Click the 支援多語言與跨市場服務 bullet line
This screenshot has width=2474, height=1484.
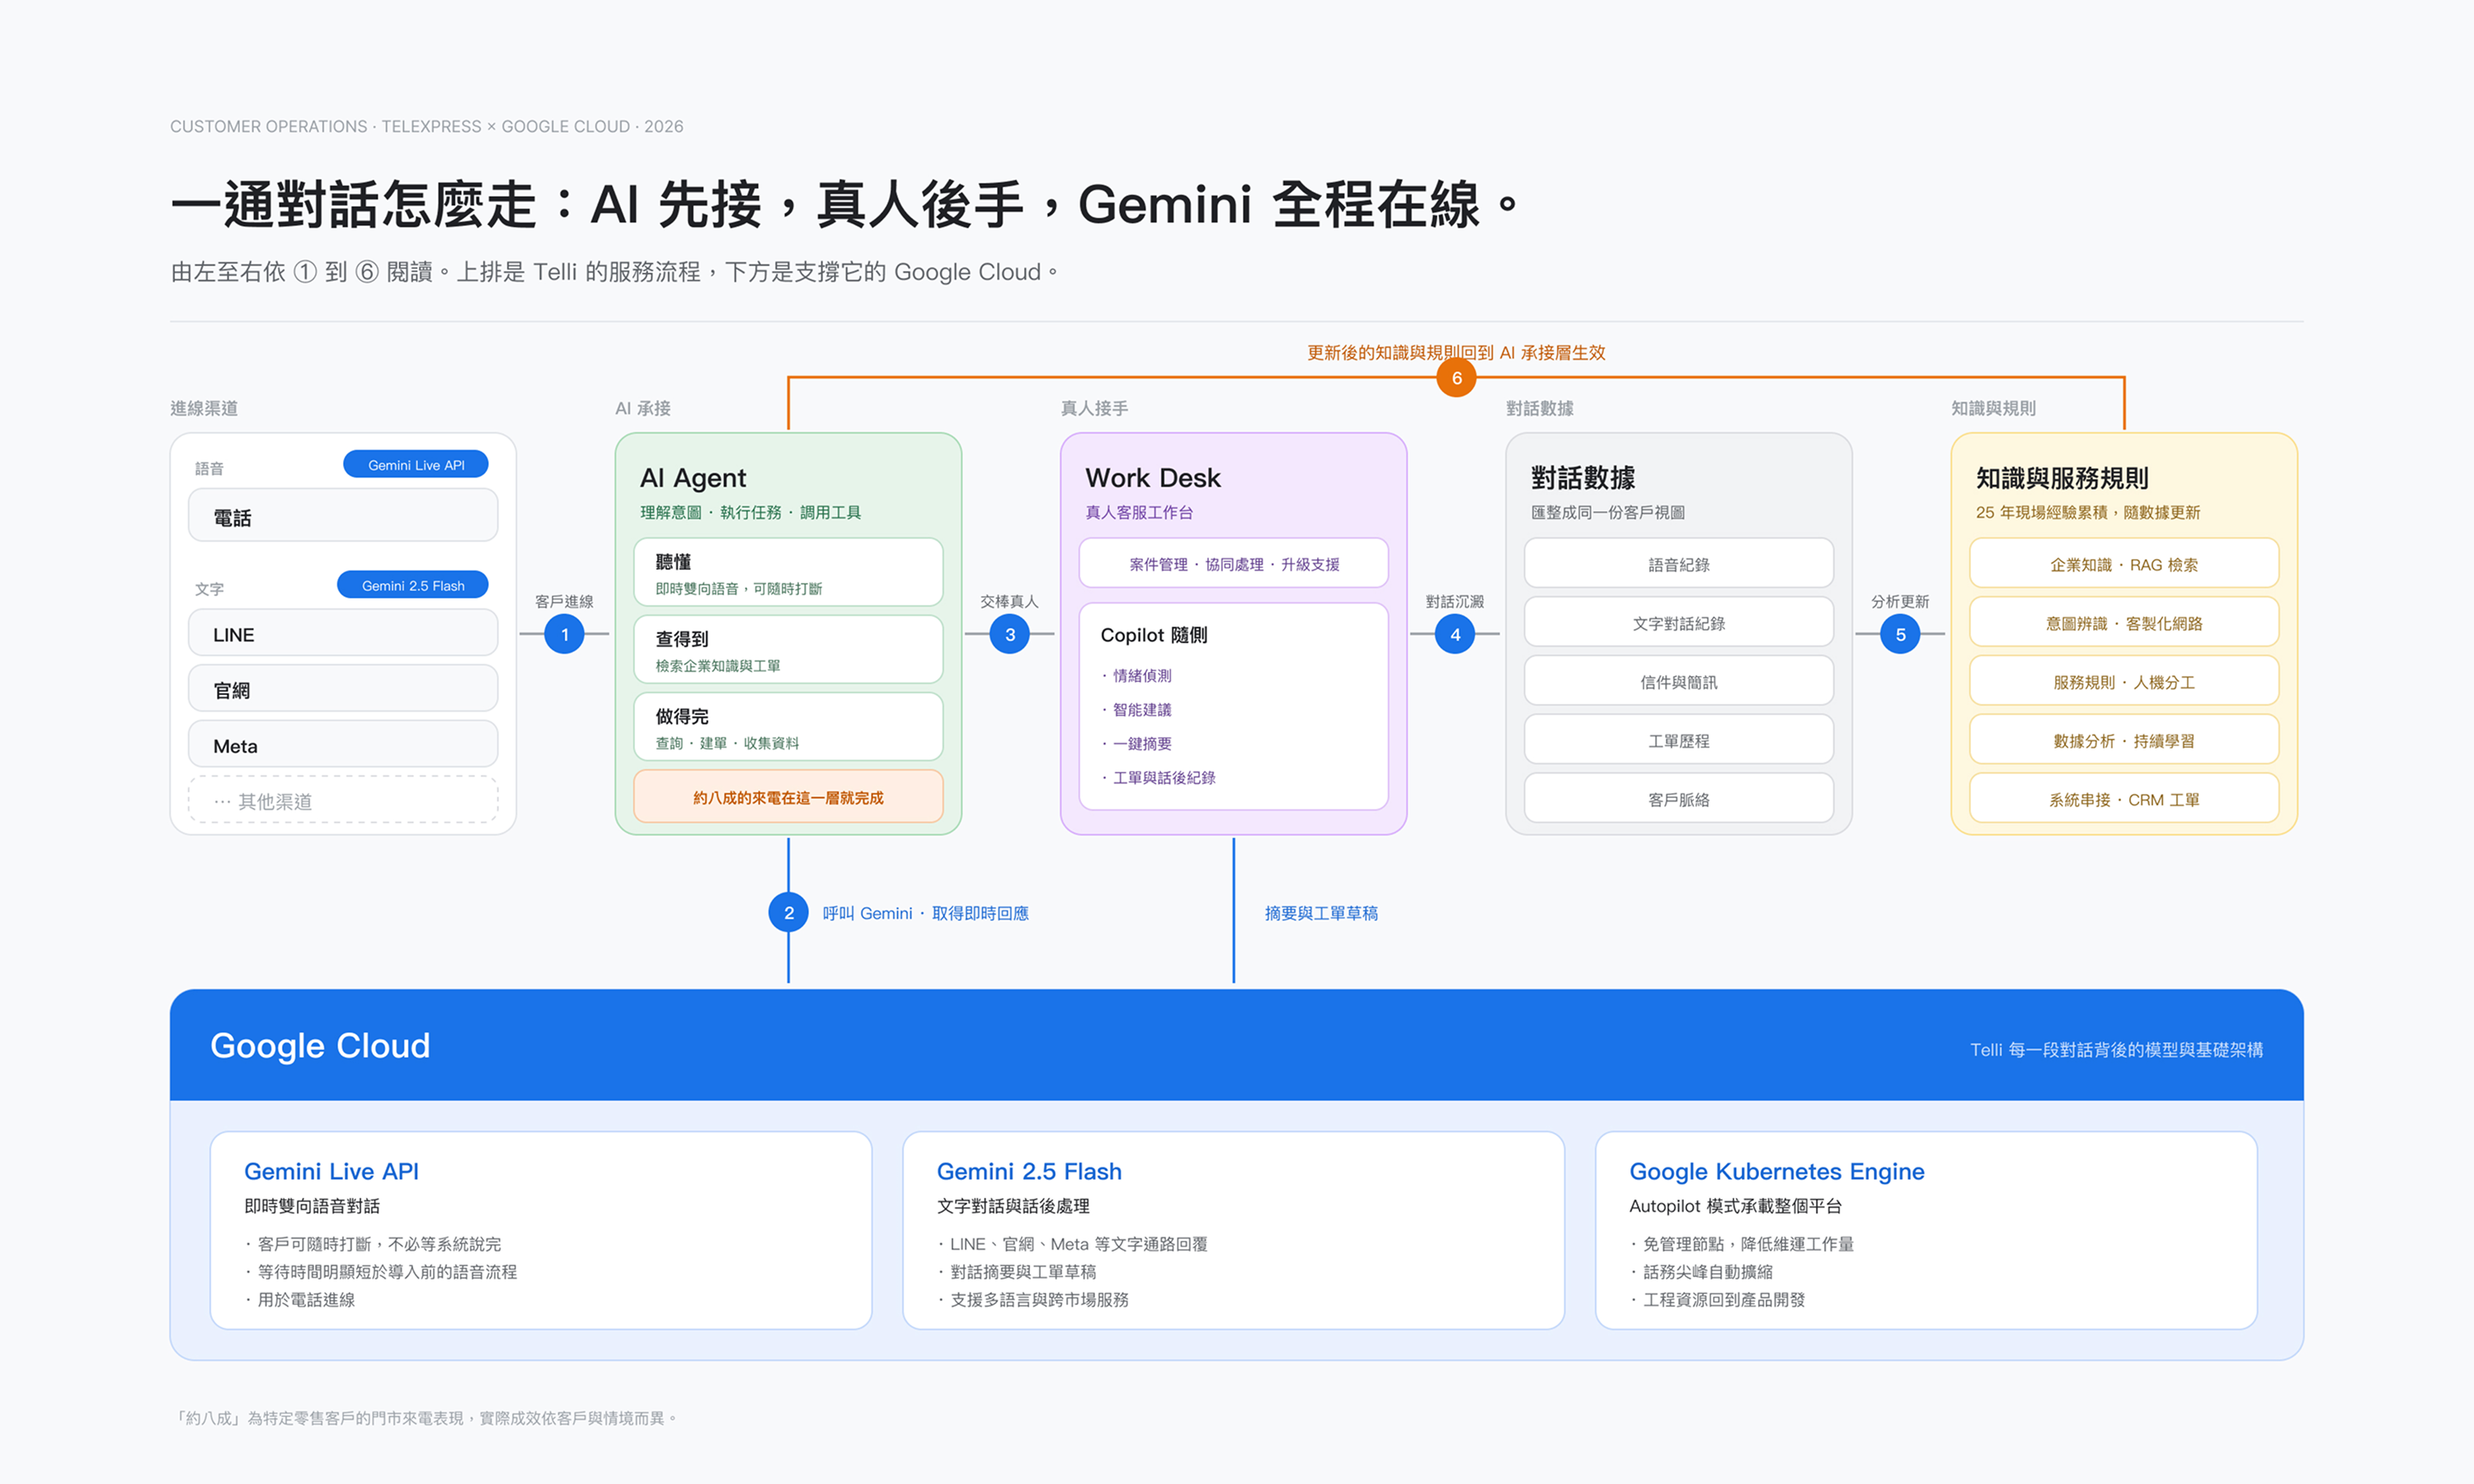[1033, 1300]
